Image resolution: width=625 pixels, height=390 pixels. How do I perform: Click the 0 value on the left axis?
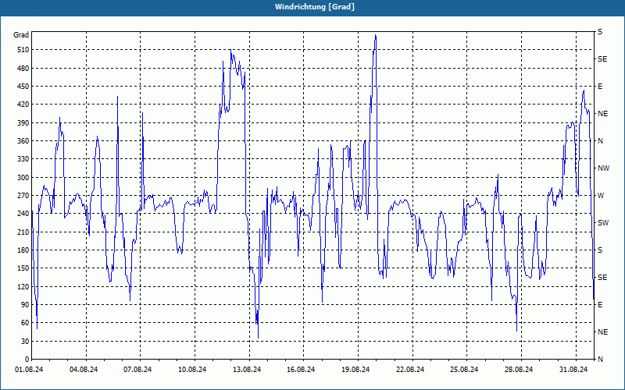coord(27,360)
